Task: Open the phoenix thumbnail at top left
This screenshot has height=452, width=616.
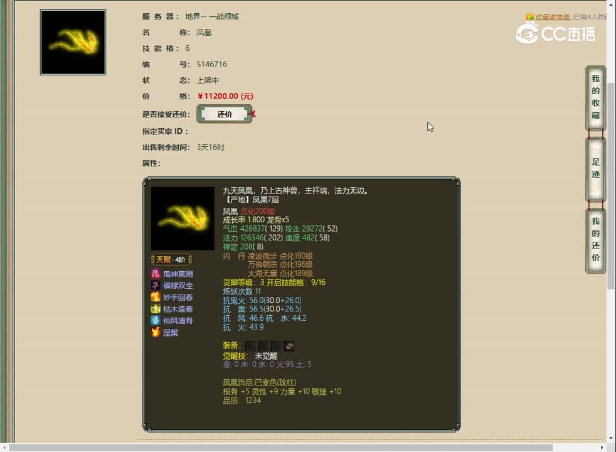Action: tap(73, 42)
